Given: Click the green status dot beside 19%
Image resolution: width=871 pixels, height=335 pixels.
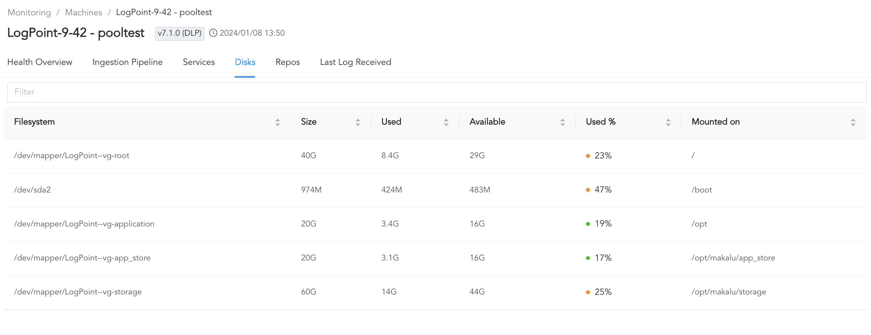Looking at the screenshot, I should [587, 224].
